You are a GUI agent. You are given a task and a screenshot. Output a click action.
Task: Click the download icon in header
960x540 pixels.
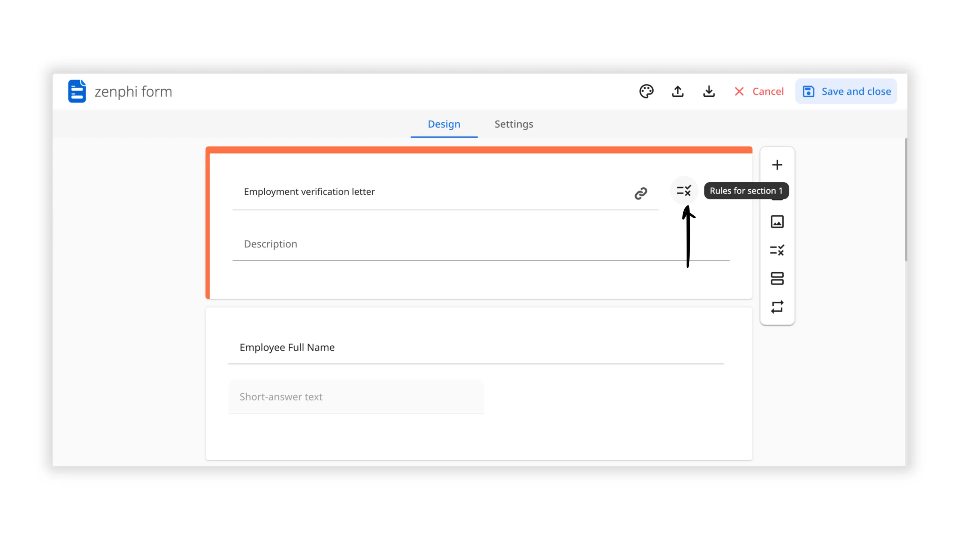click(x=708, y=91)
